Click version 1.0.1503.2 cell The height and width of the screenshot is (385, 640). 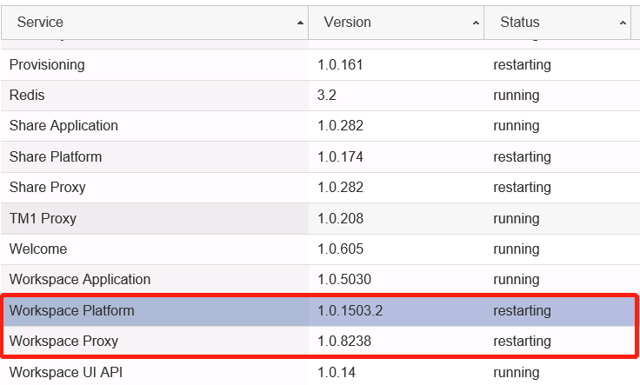[350, 311]
